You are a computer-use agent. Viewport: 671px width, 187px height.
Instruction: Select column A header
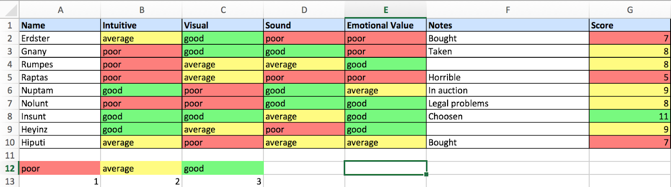[x=60, y=10]
